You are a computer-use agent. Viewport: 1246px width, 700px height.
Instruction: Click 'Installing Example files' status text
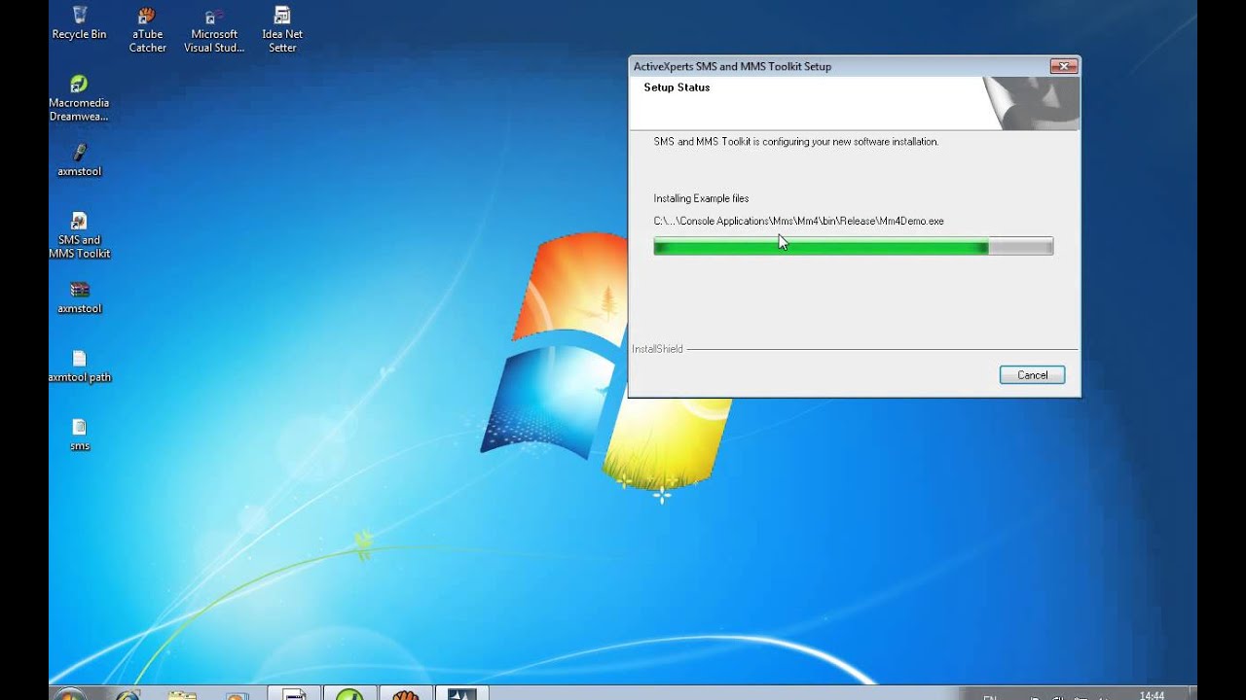(x=701, y=198)
